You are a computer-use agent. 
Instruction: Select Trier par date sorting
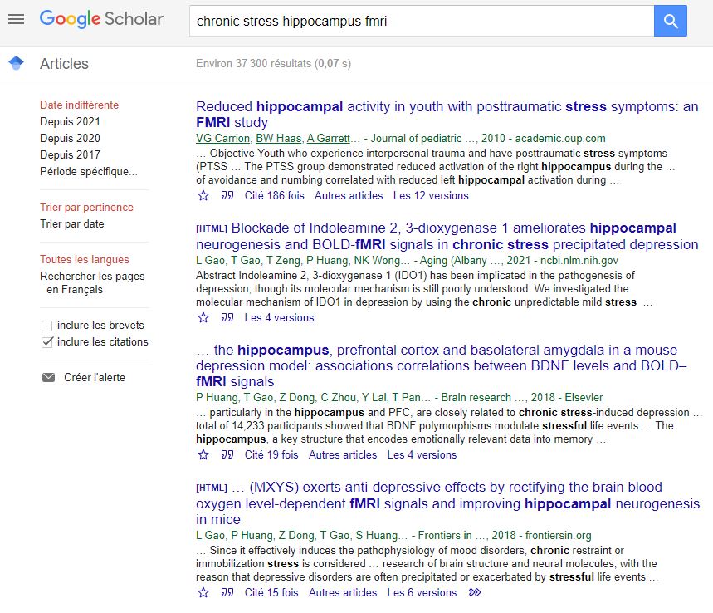pos(72,224)
